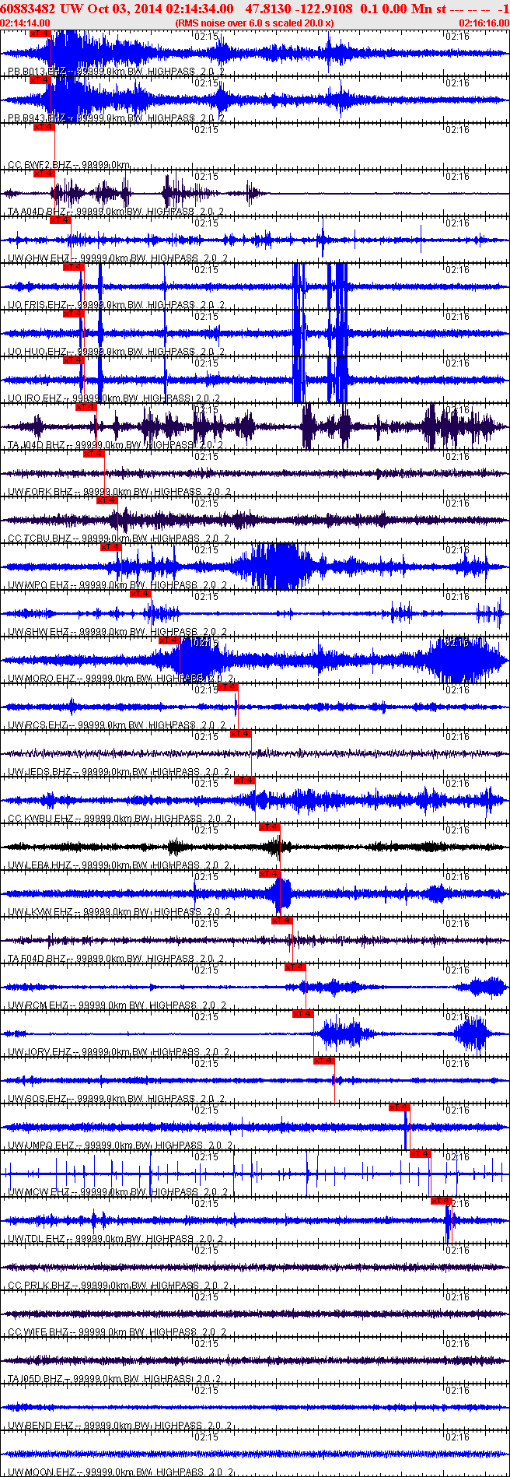The height and width of the screenshot is (1477, 510).
Task: Click the pick flag on UW.FORK trace
Action: pyautogui.click(x=94, y=454)
